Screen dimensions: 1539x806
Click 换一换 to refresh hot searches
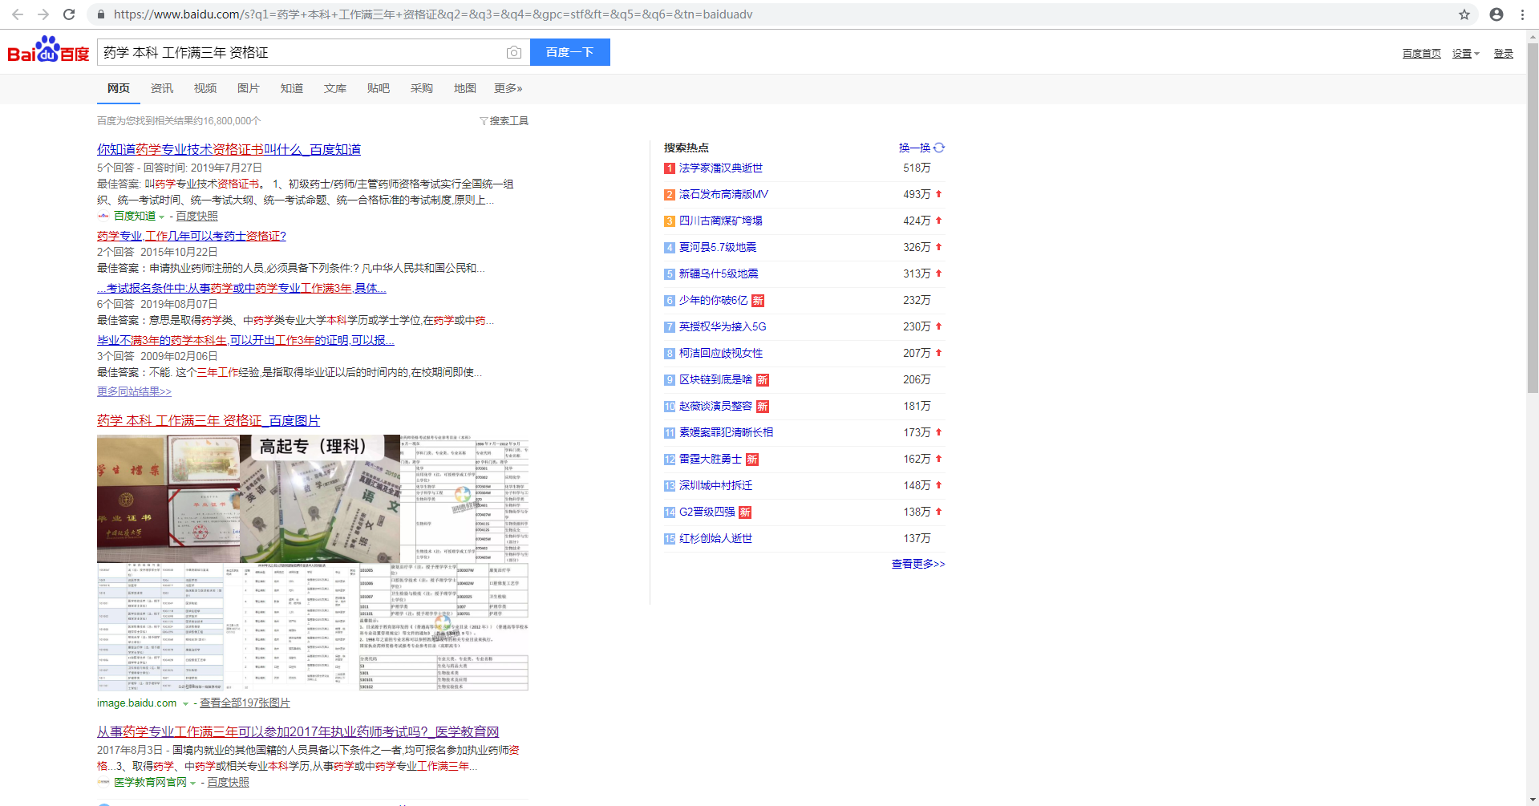[x=914, y=148]
